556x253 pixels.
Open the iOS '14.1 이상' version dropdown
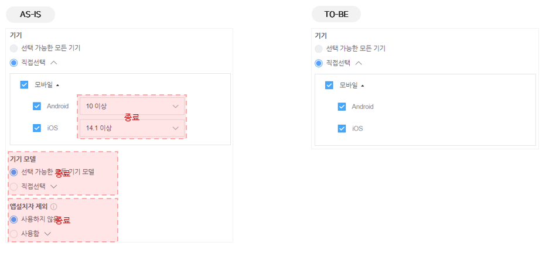coord(132,128)
